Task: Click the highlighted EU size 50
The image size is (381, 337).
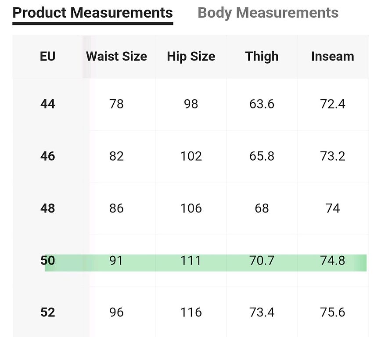Action: pos(47,261)
